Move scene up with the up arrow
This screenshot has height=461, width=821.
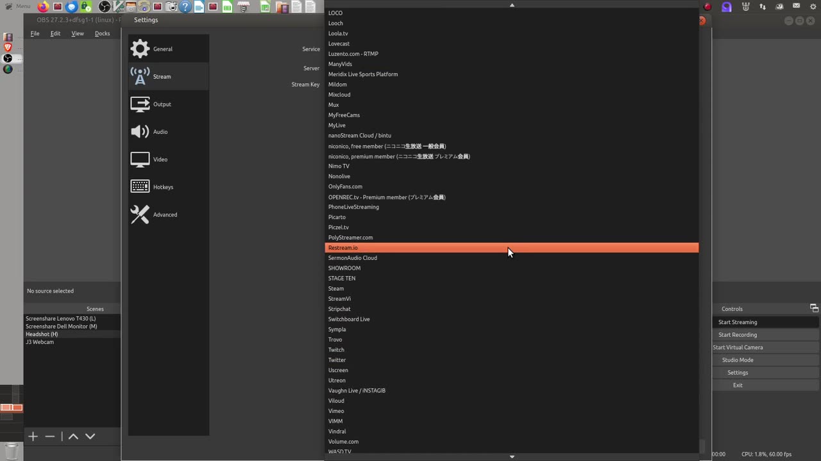pyautogui.click(x=73, y=436)
